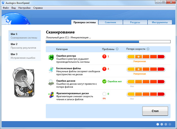
Task: Click the green Ошибок нет status text
Action: (114, 81)
